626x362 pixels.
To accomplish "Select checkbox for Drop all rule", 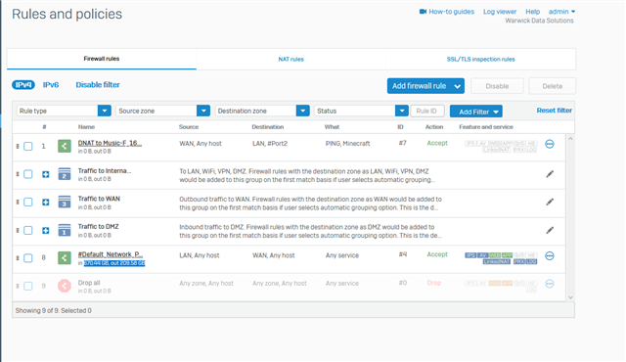I will pyautogui.click(x=28, y=286).
